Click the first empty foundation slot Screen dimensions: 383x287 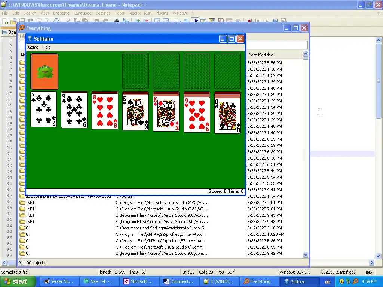click(x=135, y=71)
